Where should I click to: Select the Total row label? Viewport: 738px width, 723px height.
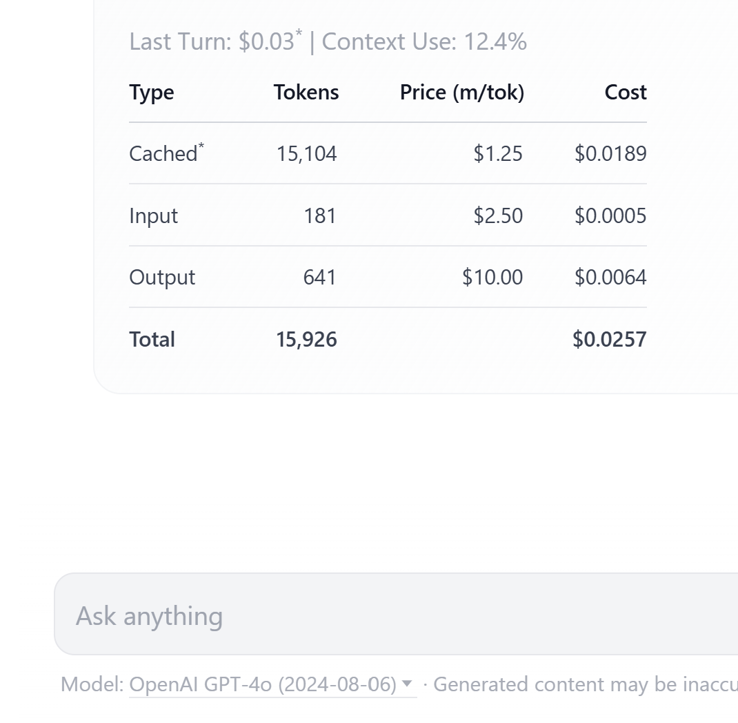tap(152, 339)
